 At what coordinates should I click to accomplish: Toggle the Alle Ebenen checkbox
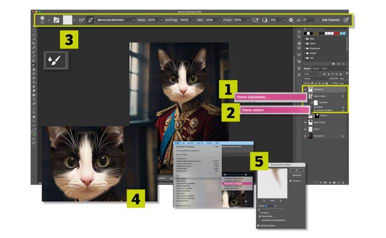click(x=318, y=20)
